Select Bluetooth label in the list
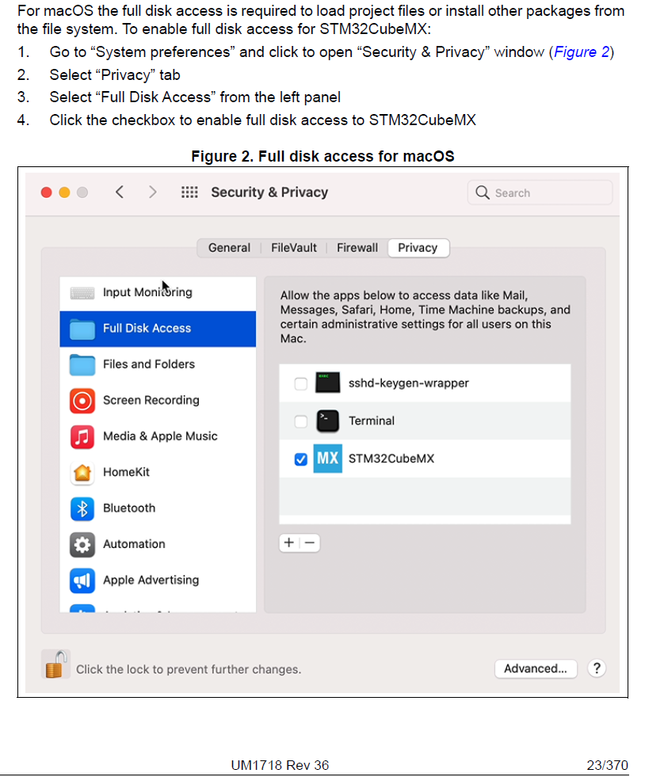This screenshot has width=645, height=777. coord(129,508)
